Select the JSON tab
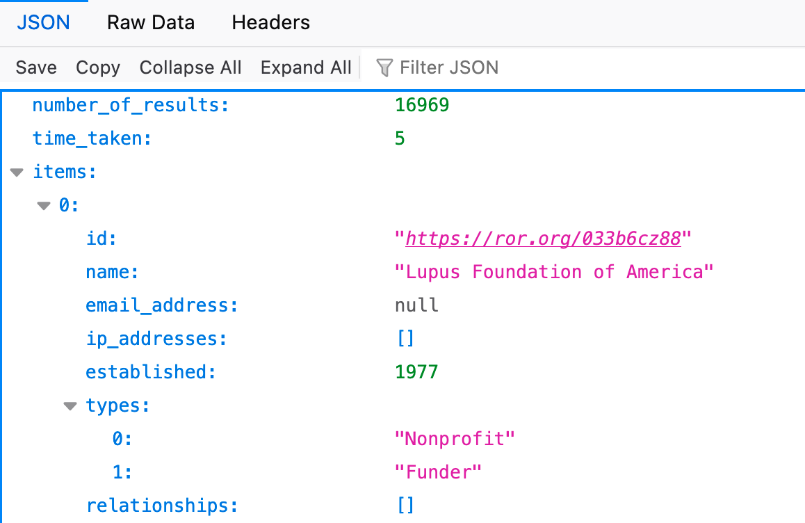This screenshot has width=805, height=523. point(43,23)
